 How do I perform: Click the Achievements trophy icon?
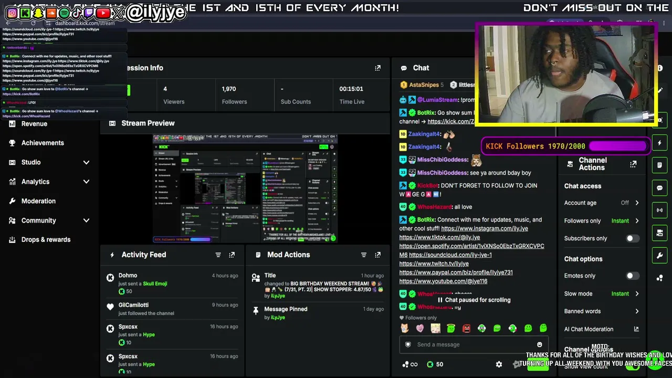pyautogui.click(x=12, y=143)
